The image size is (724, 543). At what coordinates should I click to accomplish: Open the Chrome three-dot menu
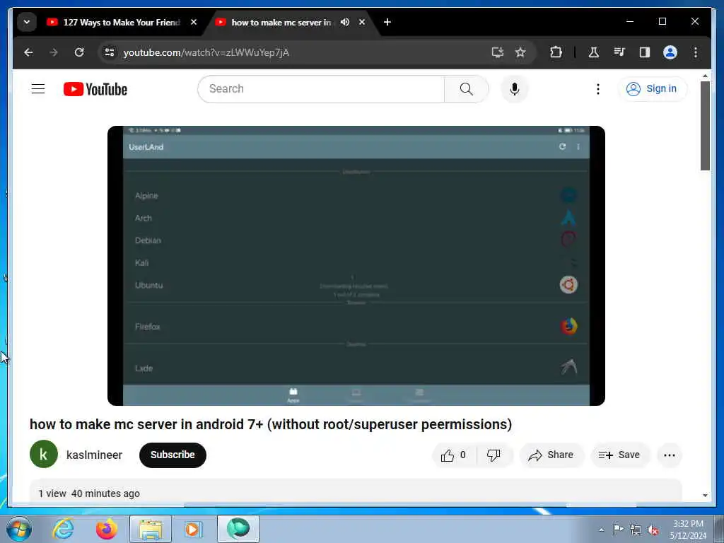pyautogui.click(x=696, y=52)
